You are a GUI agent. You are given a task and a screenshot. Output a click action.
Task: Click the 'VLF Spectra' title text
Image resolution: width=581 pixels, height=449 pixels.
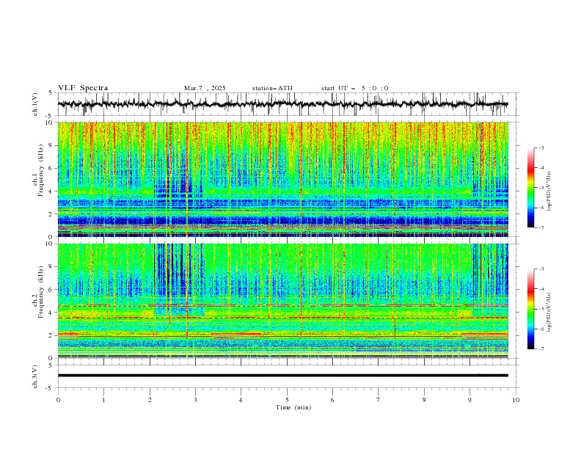click(x=83, y=88)
